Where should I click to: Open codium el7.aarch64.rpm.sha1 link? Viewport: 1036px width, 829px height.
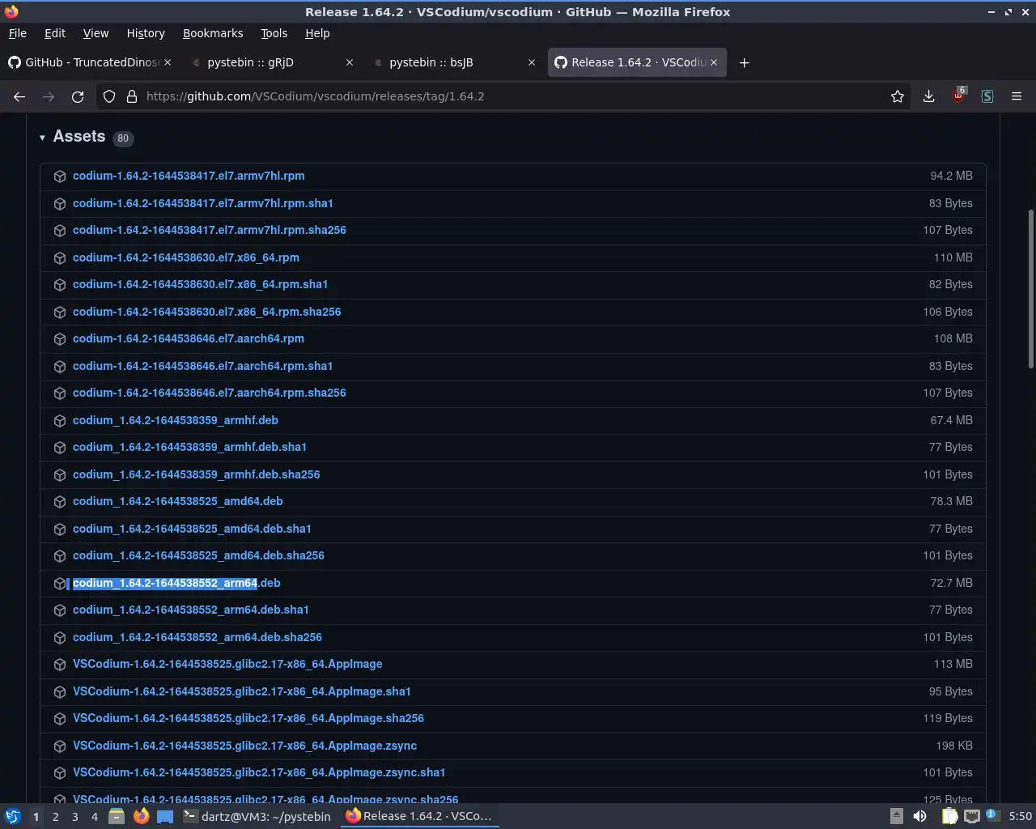coord(203,366)
